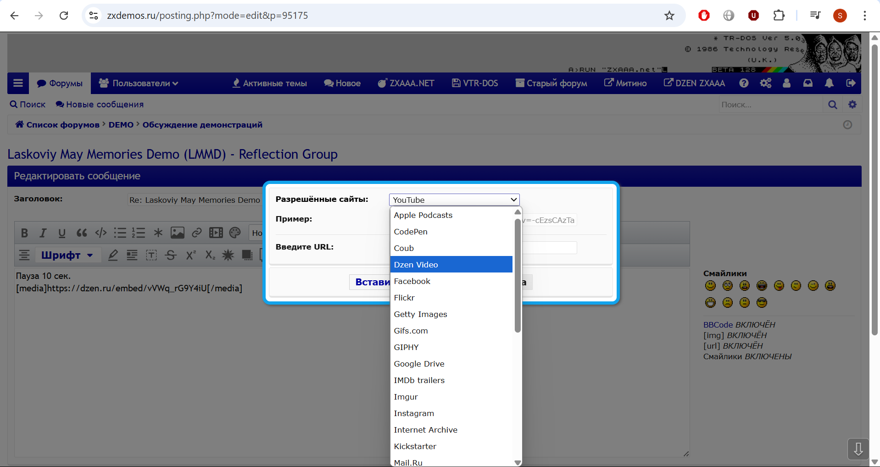Choose CodePen from the dropdown
This screenshot has height=467, width=880.
[451, 232]
